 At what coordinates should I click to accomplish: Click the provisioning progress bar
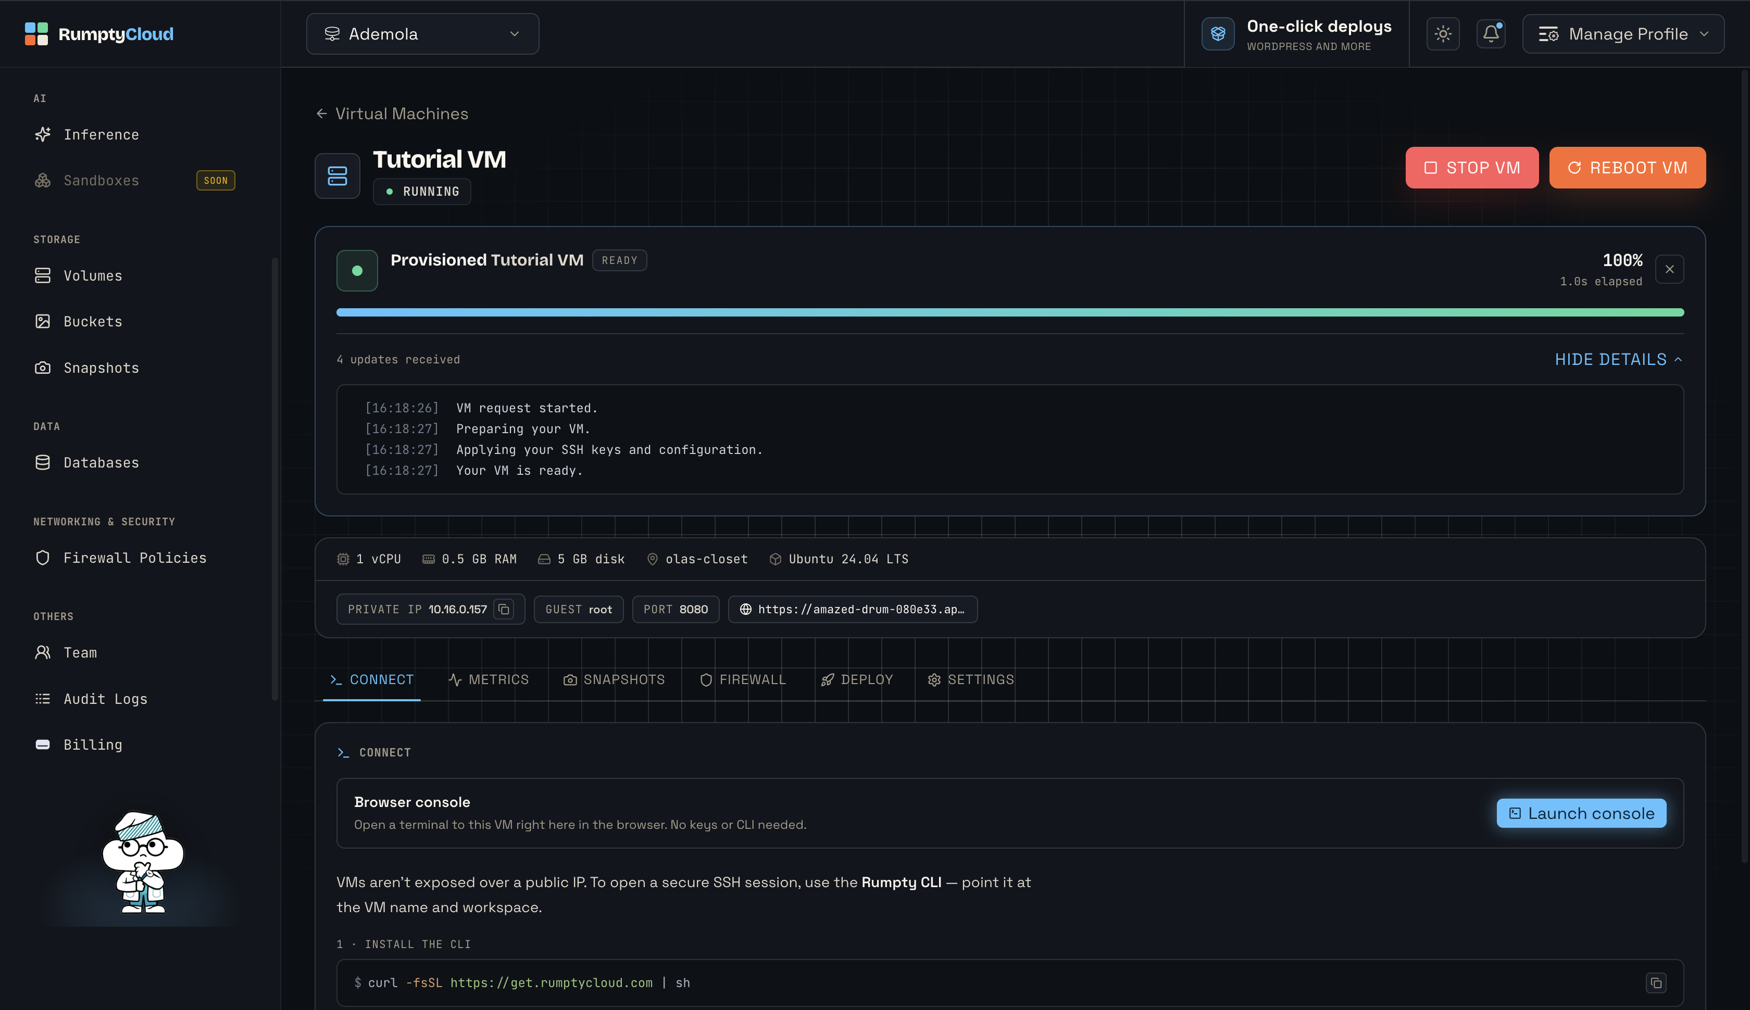click(1009, 312)
